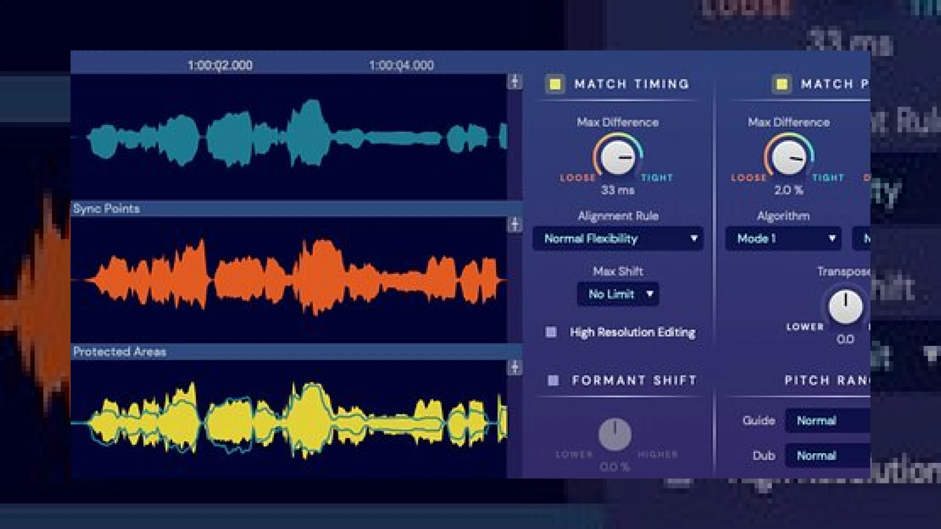
Task: Click the guide track vertical zoom icon
Action: coord(514,81)
